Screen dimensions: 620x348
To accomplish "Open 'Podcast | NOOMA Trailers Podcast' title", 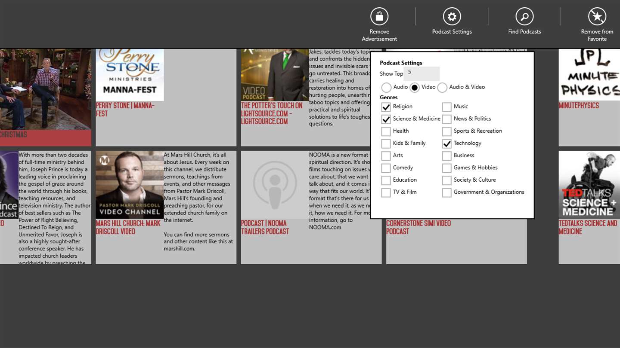I will 265,227.
